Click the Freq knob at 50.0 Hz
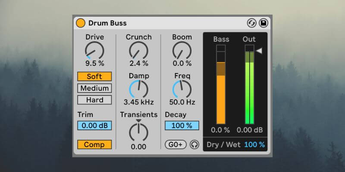The height and width of the screenshot is (172, 345). 182,89
